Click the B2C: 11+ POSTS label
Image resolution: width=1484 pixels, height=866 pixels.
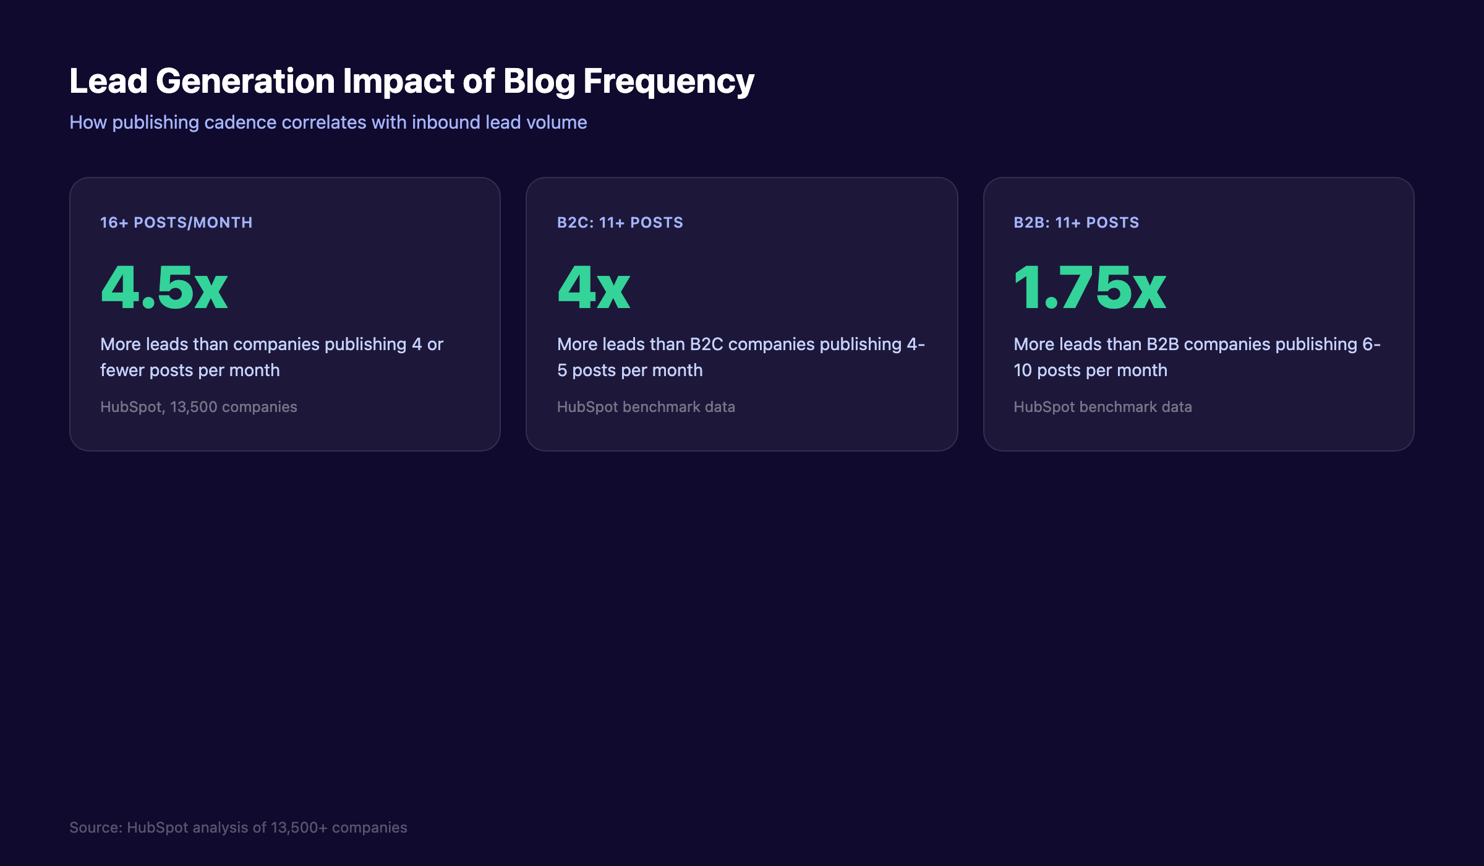tap(620, 222)
